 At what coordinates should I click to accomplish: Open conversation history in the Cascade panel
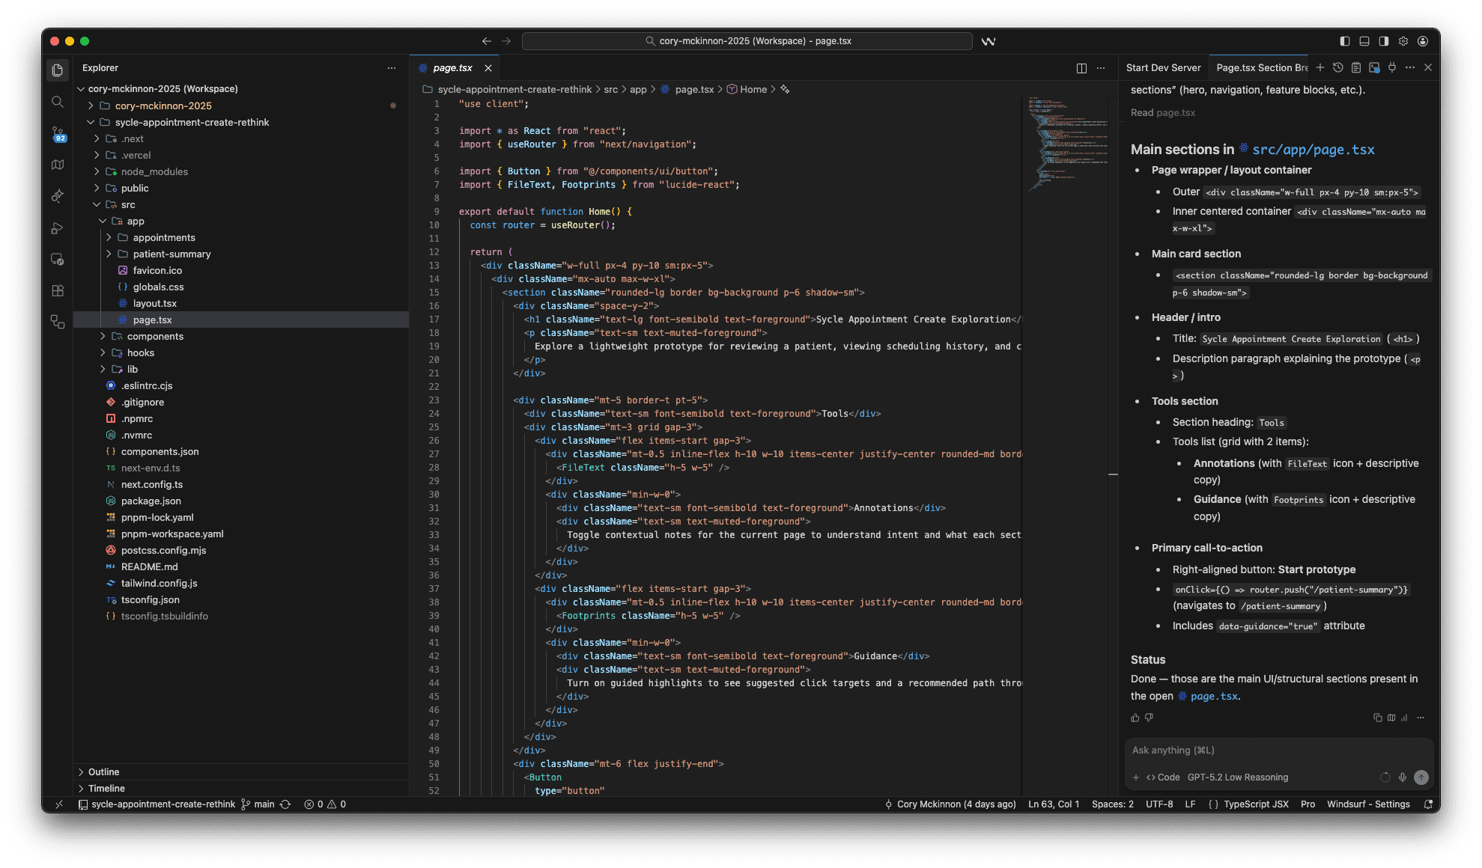(1338, 67)
